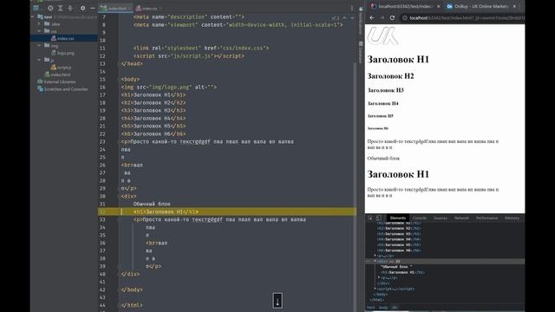
Task: Select logo.png in the project tree
Action: (62, 53)
